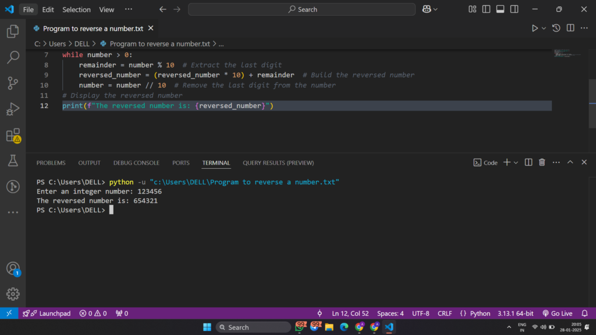Open editor More Actions ellipsis

tap(584, 28)
